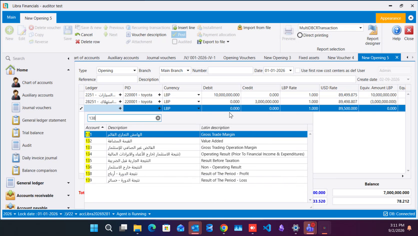Image resolution: width=418 pixels, height=236 pixels.
Task: Click the Cancel toolbar icon
Action: [x=78, y=34]
